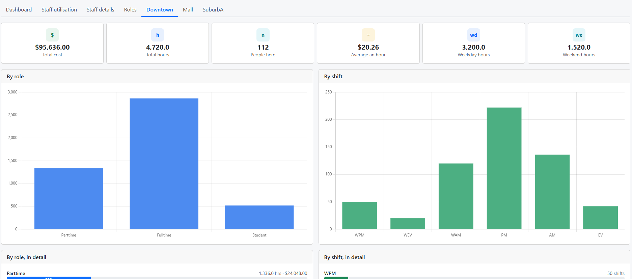Select the WEV bar in the By shift chart
The height and width of the screenshot is (279, 632).
point(408,224)
